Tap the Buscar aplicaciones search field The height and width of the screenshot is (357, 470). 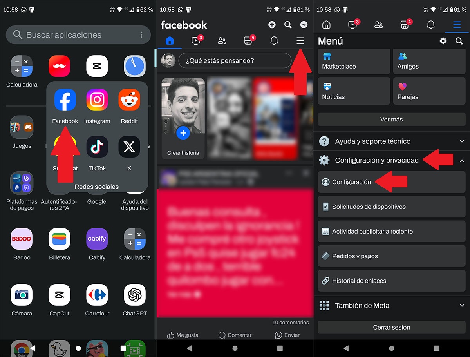coord(78,35)
